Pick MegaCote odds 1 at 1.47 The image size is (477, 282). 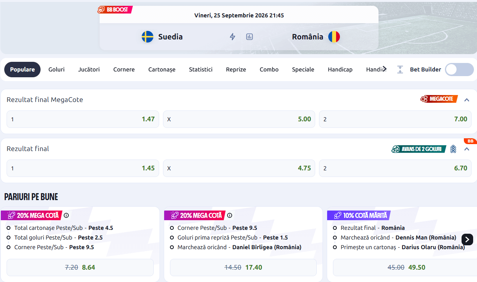(x=83, y=119)
